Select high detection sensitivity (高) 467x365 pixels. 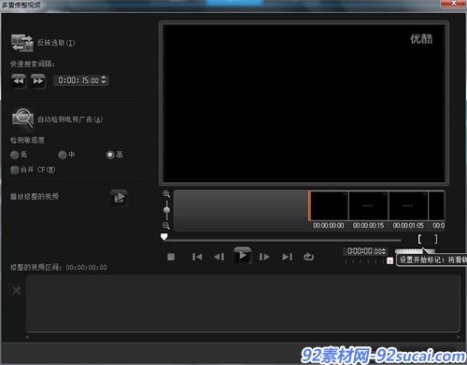coord(110,155)
